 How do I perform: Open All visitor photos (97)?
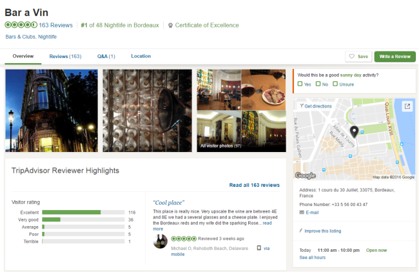(x=220, y=146)
